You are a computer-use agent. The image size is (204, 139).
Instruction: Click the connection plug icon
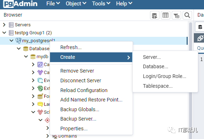point(200,38)
